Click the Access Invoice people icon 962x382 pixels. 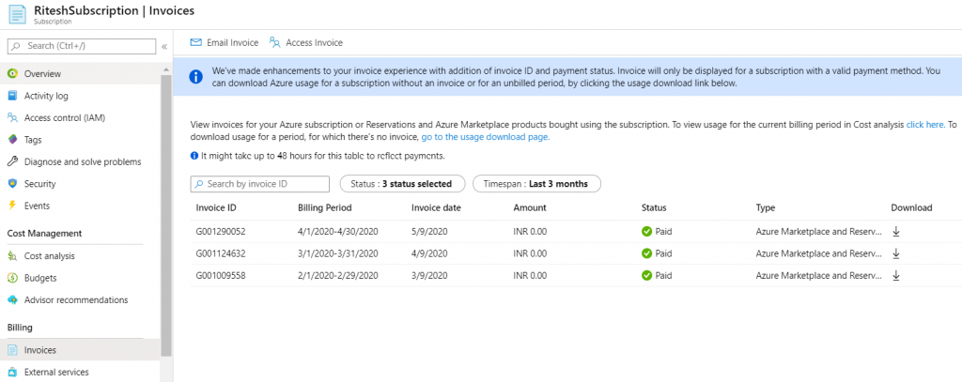point(274,42)
